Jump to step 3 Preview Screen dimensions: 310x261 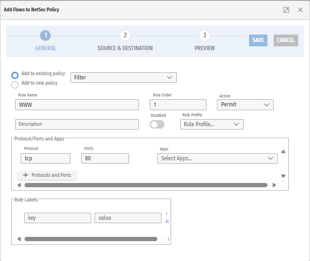pos(204,35)
